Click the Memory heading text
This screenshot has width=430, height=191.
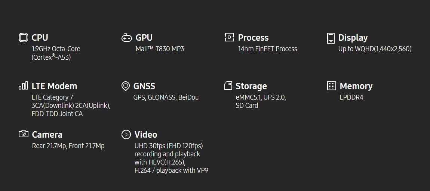click(x=356, y=86)
